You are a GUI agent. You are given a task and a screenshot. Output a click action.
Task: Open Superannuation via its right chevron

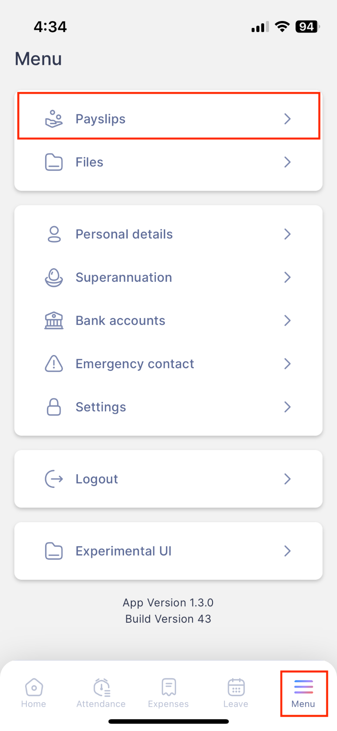(x=287, y=277)
